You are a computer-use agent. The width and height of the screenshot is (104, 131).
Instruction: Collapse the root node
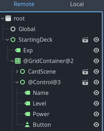click(3, 18)
